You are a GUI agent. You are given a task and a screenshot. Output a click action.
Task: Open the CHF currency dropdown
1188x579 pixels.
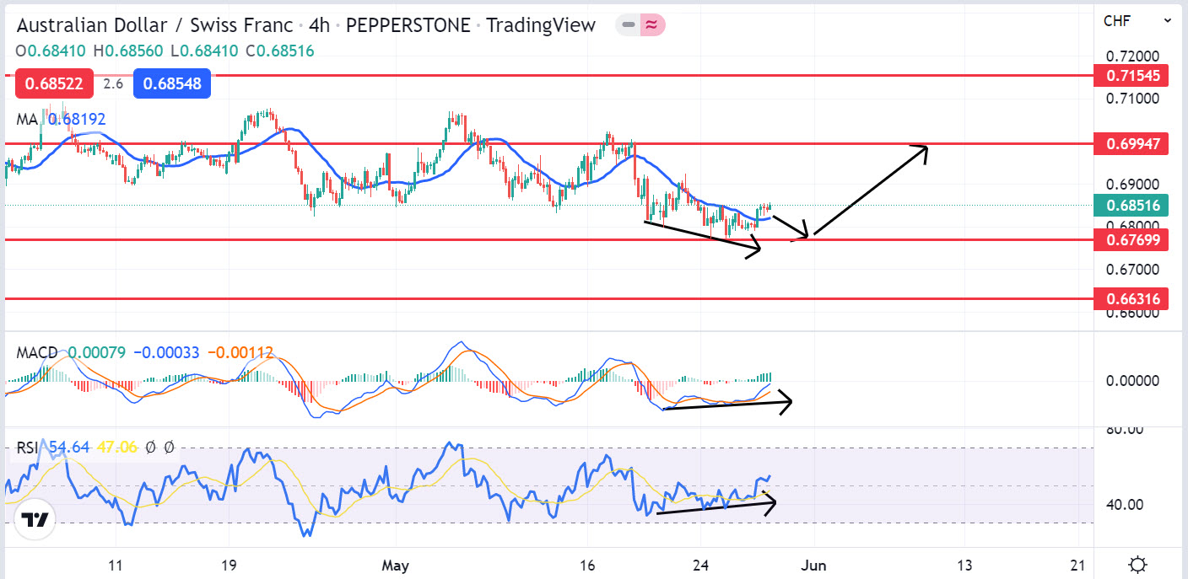tap(1136, 21)
